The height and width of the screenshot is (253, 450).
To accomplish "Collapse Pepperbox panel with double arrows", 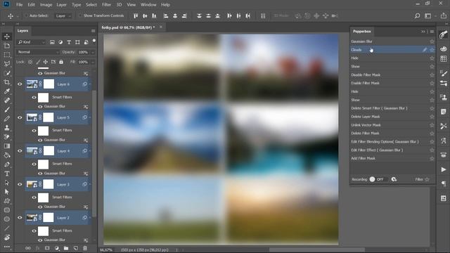I will (423, 32).
